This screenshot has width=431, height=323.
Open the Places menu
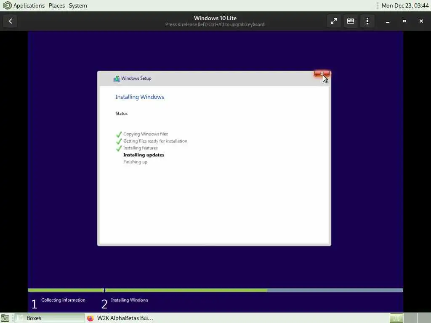point(57,5)
